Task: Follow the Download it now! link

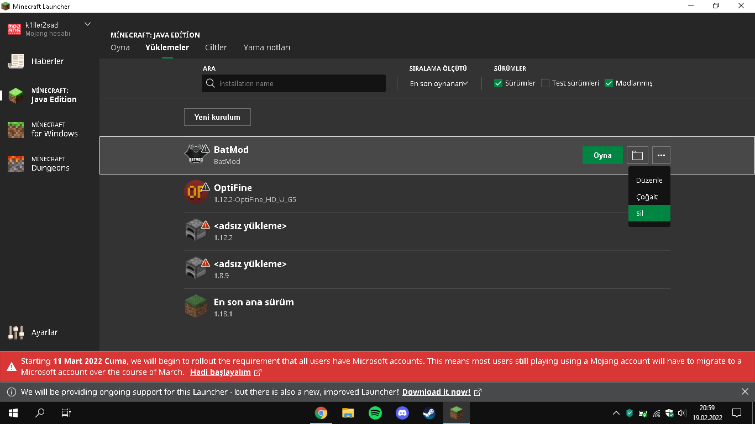Action: click(x=436, y=392)
